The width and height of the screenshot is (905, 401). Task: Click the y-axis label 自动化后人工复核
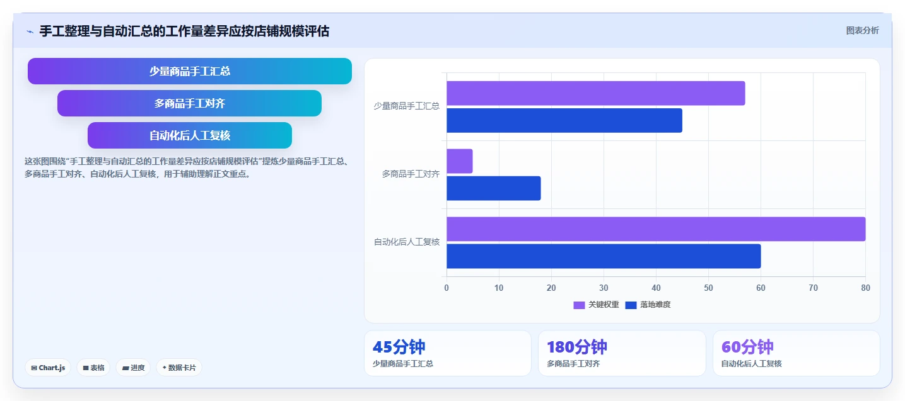coord(406,242)
